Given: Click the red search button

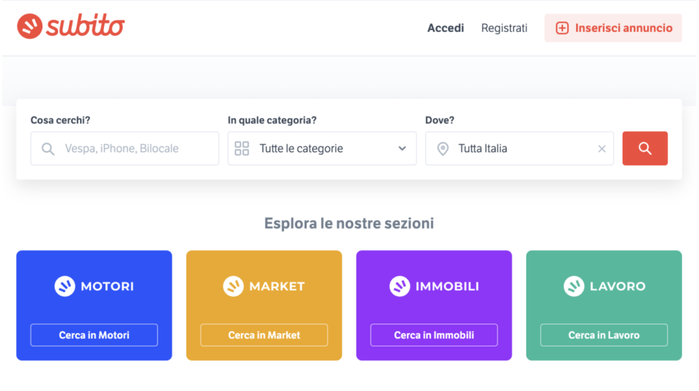Looking at the screenshot, I should pos(644,149).
